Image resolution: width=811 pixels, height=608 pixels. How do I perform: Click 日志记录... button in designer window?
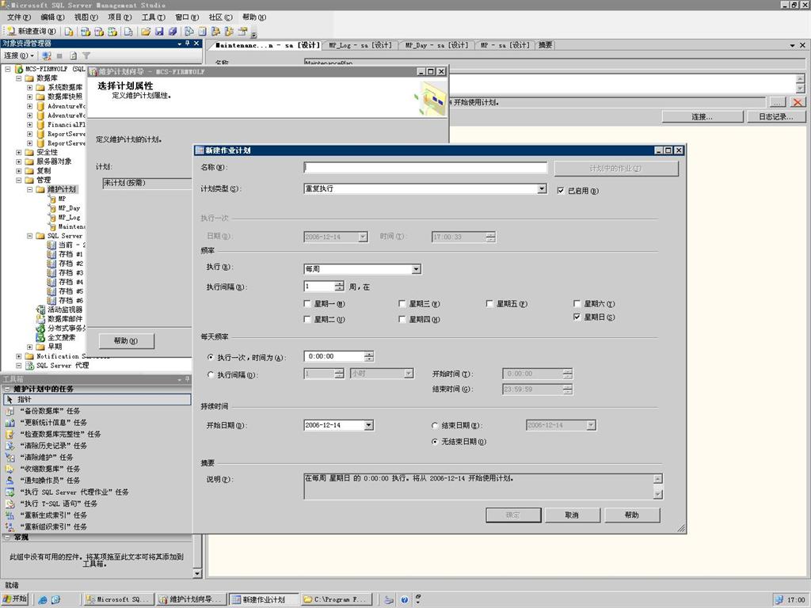pos(776,117)
